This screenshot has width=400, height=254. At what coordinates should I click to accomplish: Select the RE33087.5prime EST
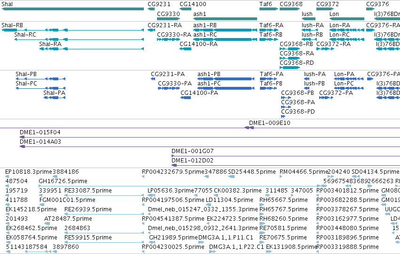click(104, 195)
